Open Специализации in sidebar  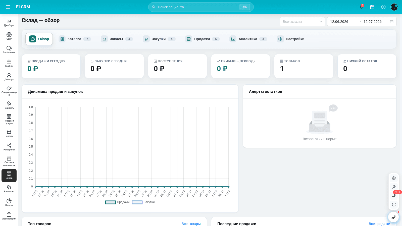point(9,91)
